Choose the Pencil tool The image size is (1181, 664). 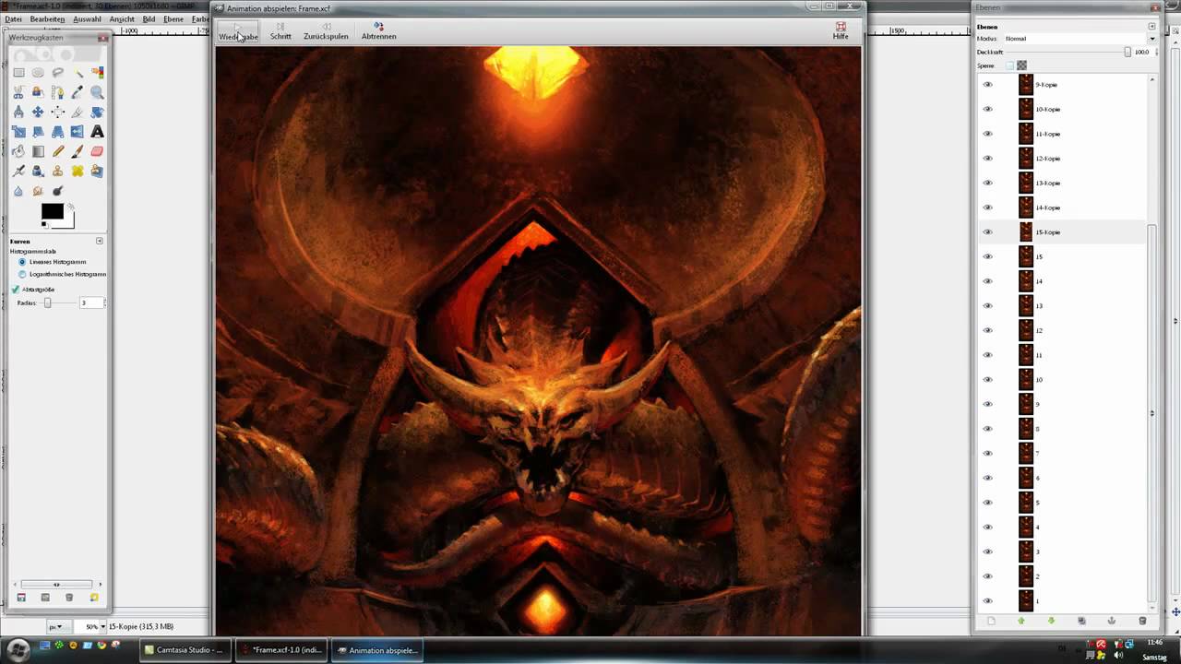[x=57, y=151]
